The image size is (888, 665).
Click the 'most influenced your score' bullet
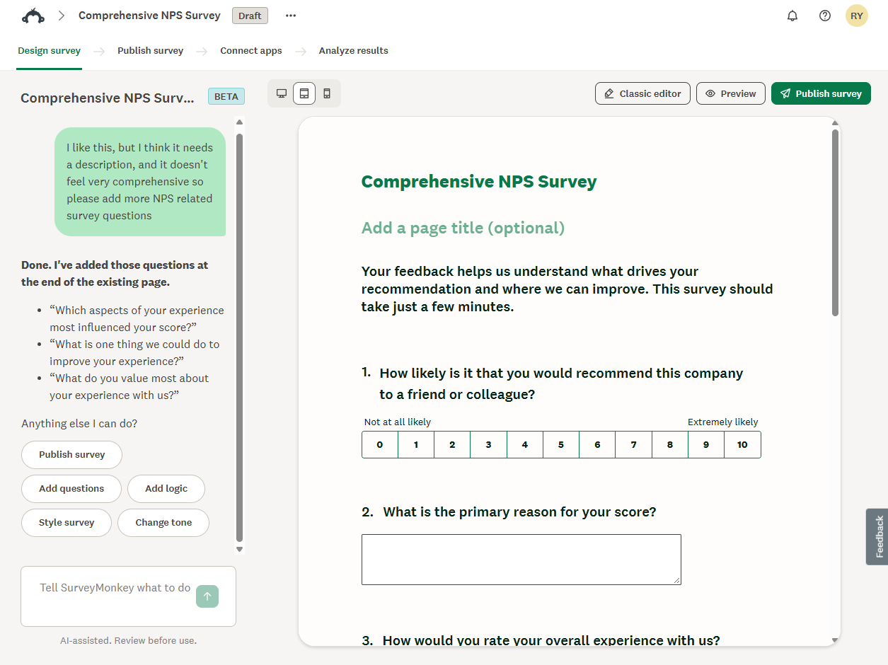point(137,318)
